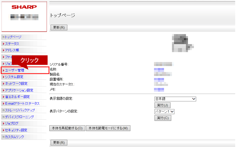Open ネットワーク設定 in the sidebar
The image size is (237, 149).
(x=16, y=83)
